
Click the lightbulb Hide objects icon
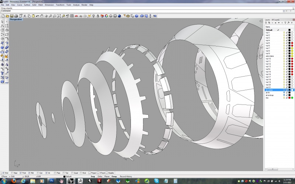(x=94, y=16)
